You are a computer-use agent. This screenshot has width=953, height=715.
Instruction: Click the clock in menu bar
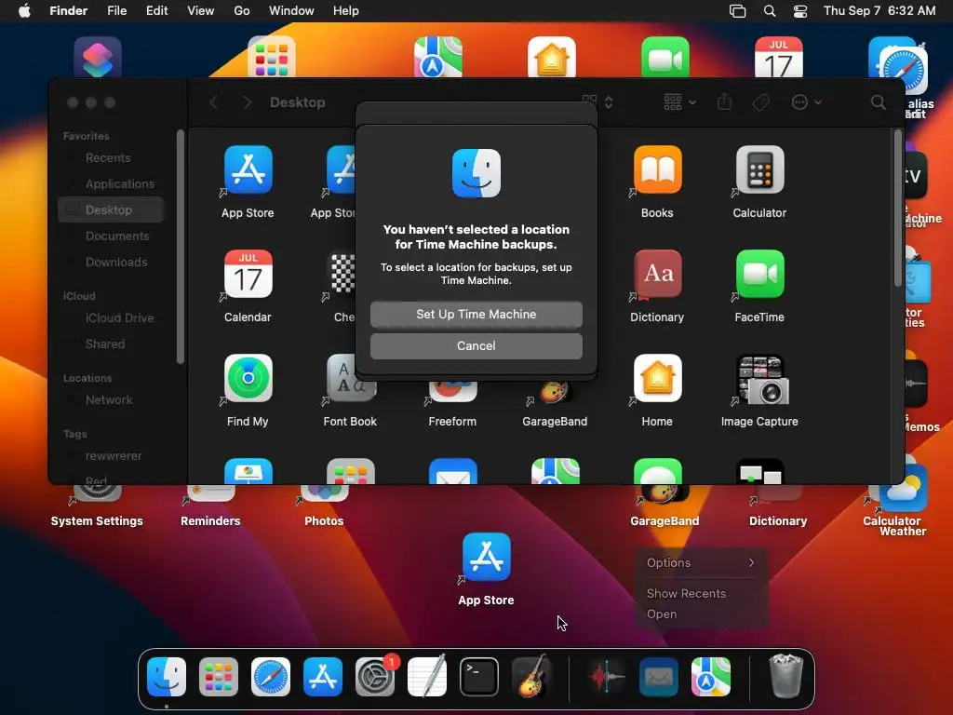[879, 11]
